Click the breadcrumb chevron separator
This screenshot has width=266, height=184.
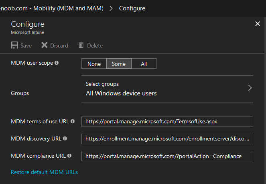pos(111,8)
